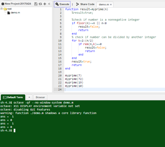Click the result=true; line 16
The height and width of the screenshot is (147, 165).
[x=82, y=61]
